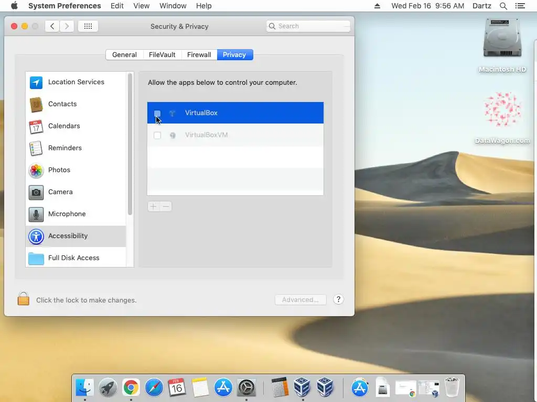Switch to the FileVault tab

(162, 54)
